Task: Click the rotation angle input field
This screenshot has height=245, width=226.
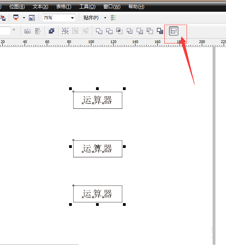Action: click(x=5, y=31)
